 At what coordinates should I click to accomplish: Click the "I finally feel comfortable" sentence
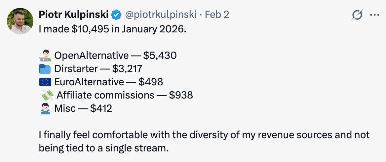tap(204, 135)
